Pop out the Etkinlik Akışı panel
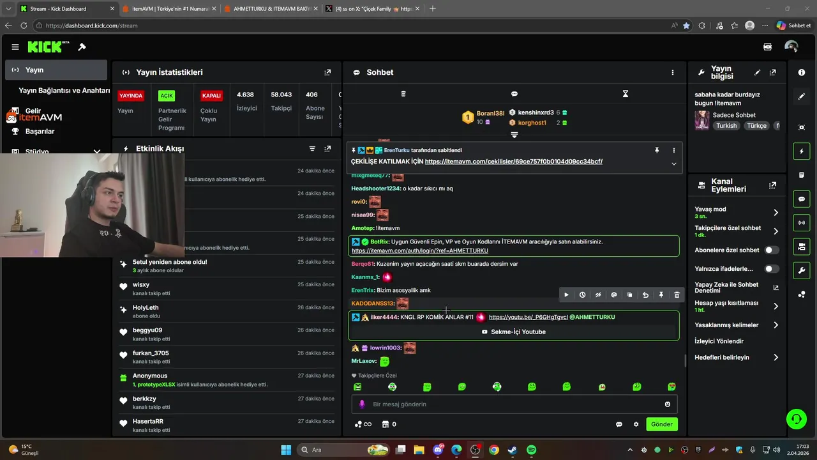817x460 pixels. pos(327,149)
